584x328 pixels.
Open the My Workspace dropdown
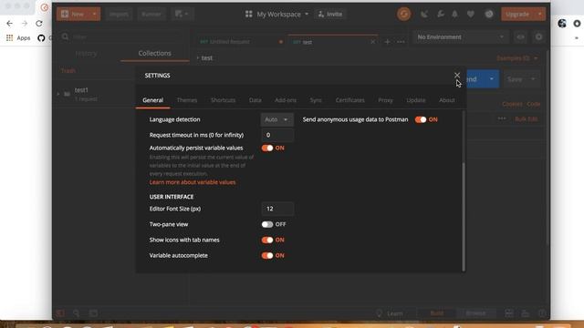(276, 15)
